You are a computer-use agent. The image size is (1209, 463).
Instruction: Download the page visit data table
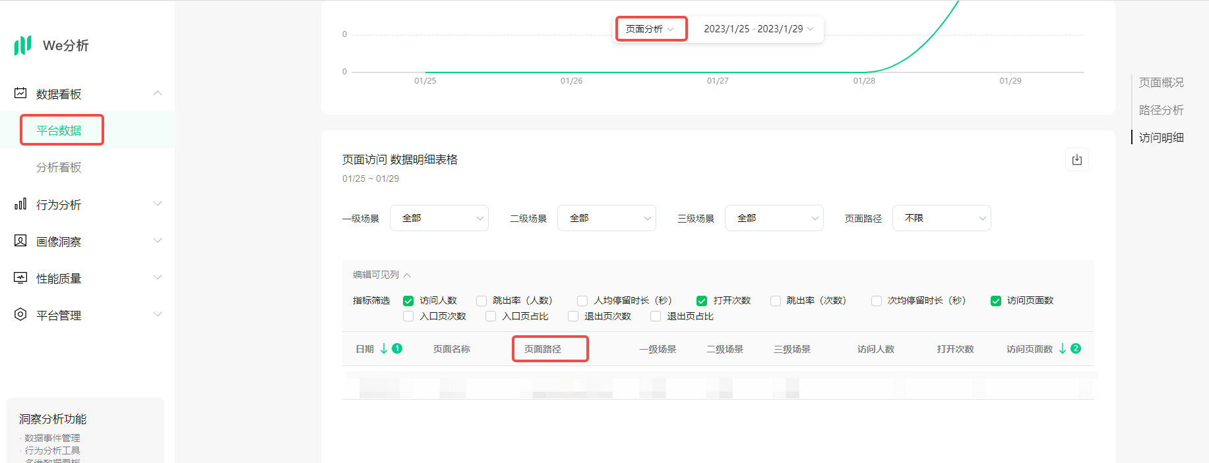point(1076,160)
